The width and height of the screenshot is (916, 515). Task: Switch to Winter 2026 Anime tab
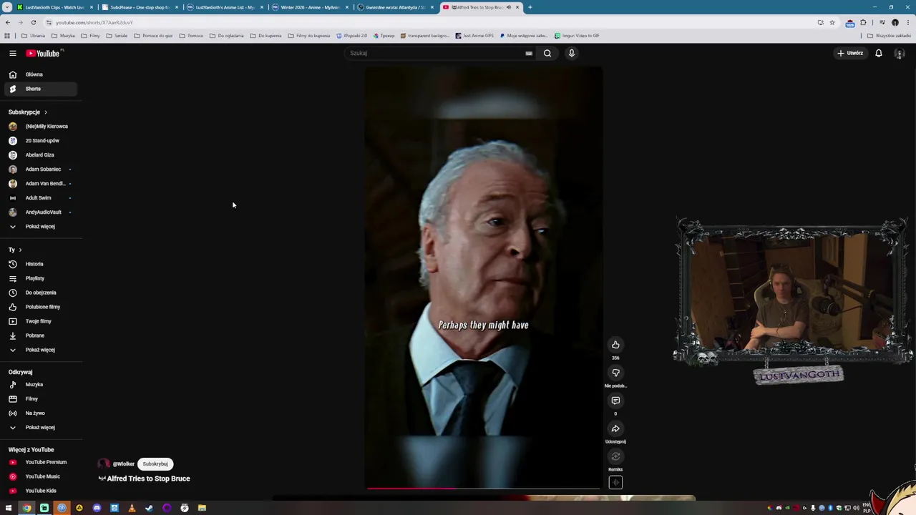(x=310, y=7)
